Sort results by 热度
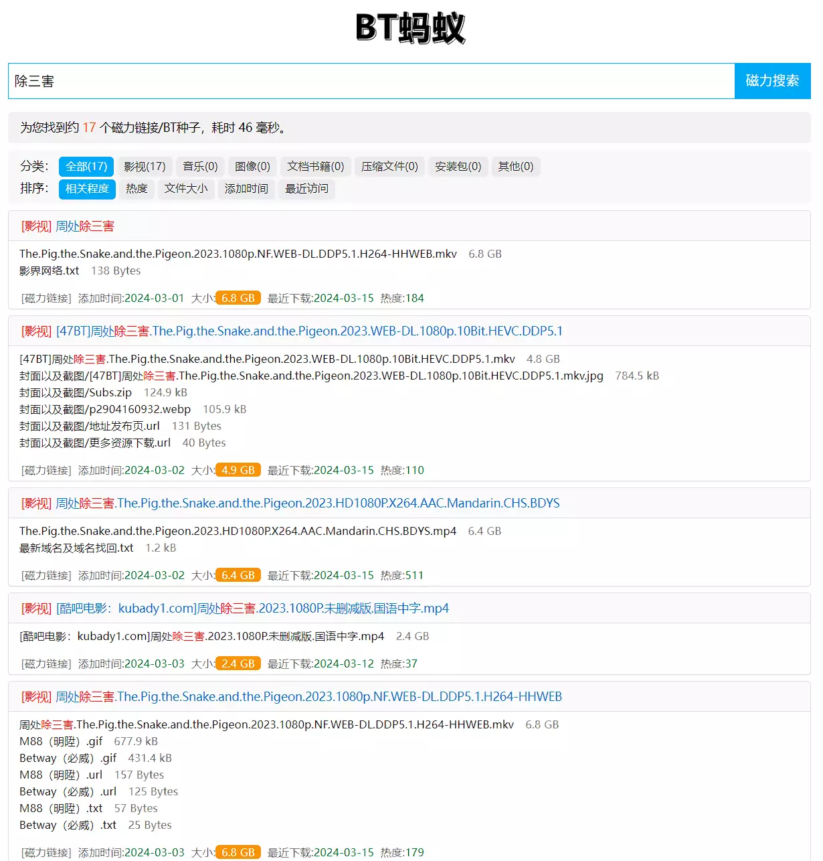 (136, 189)
